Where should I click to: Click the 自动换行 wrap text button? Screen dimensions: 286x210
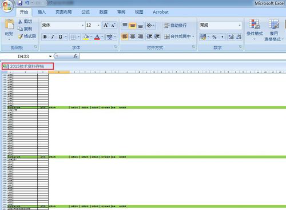coord(176,25)
